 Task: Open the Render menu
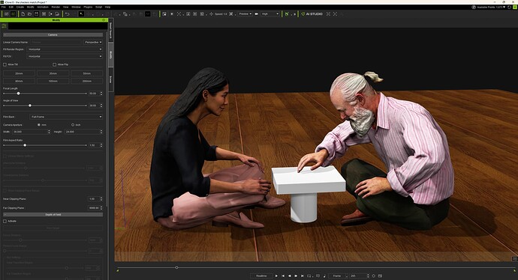pos(56,7)
